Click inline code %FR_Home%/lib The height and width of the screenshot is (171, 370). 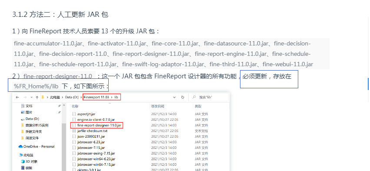click(36, 86)
